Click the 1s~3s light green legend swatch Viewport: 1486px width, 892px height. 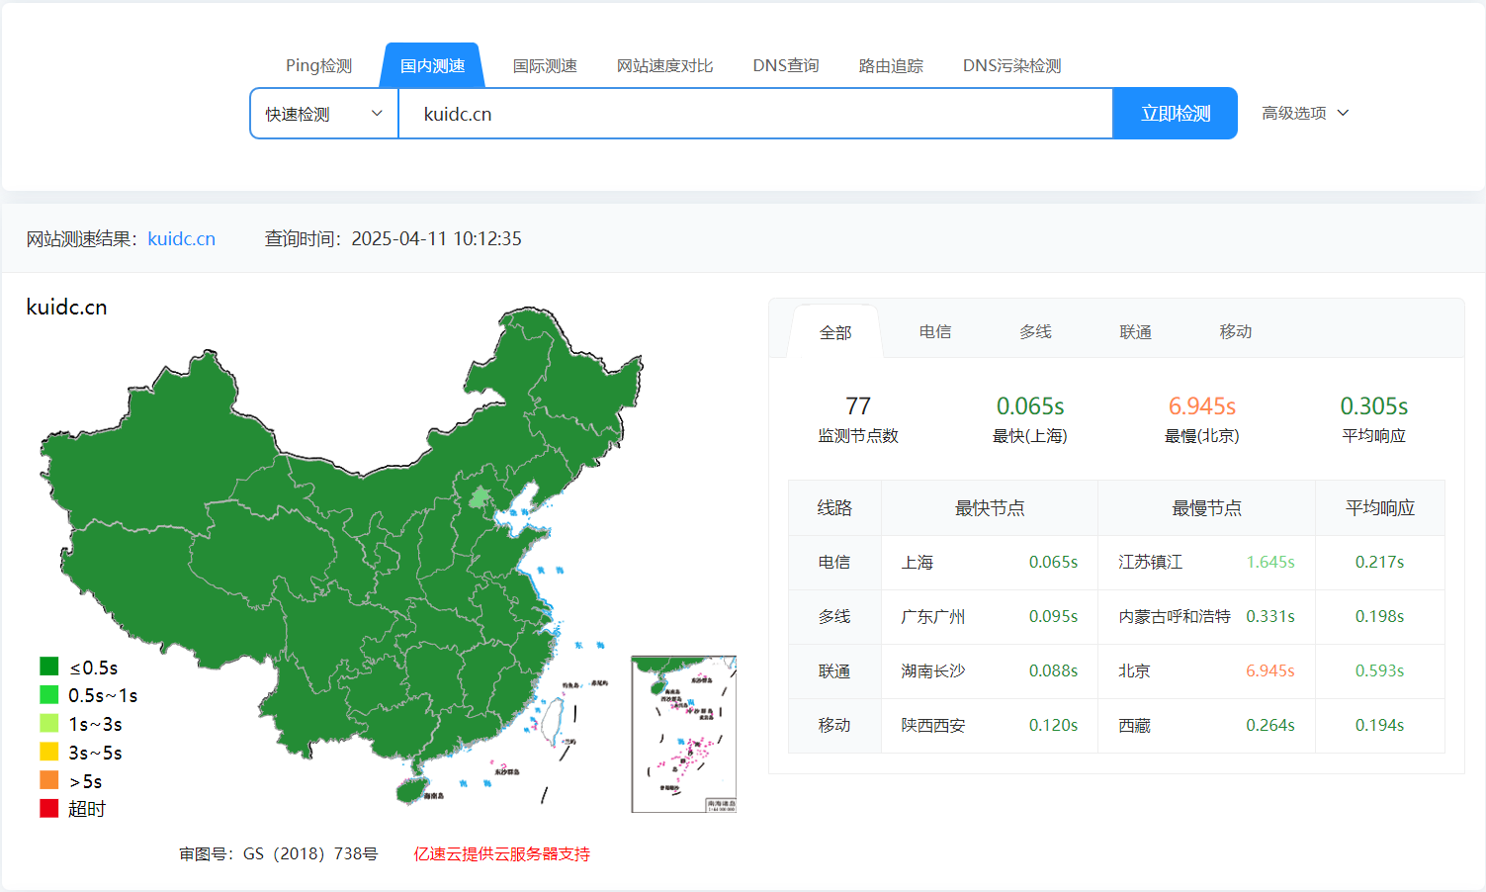click(49, 723)
